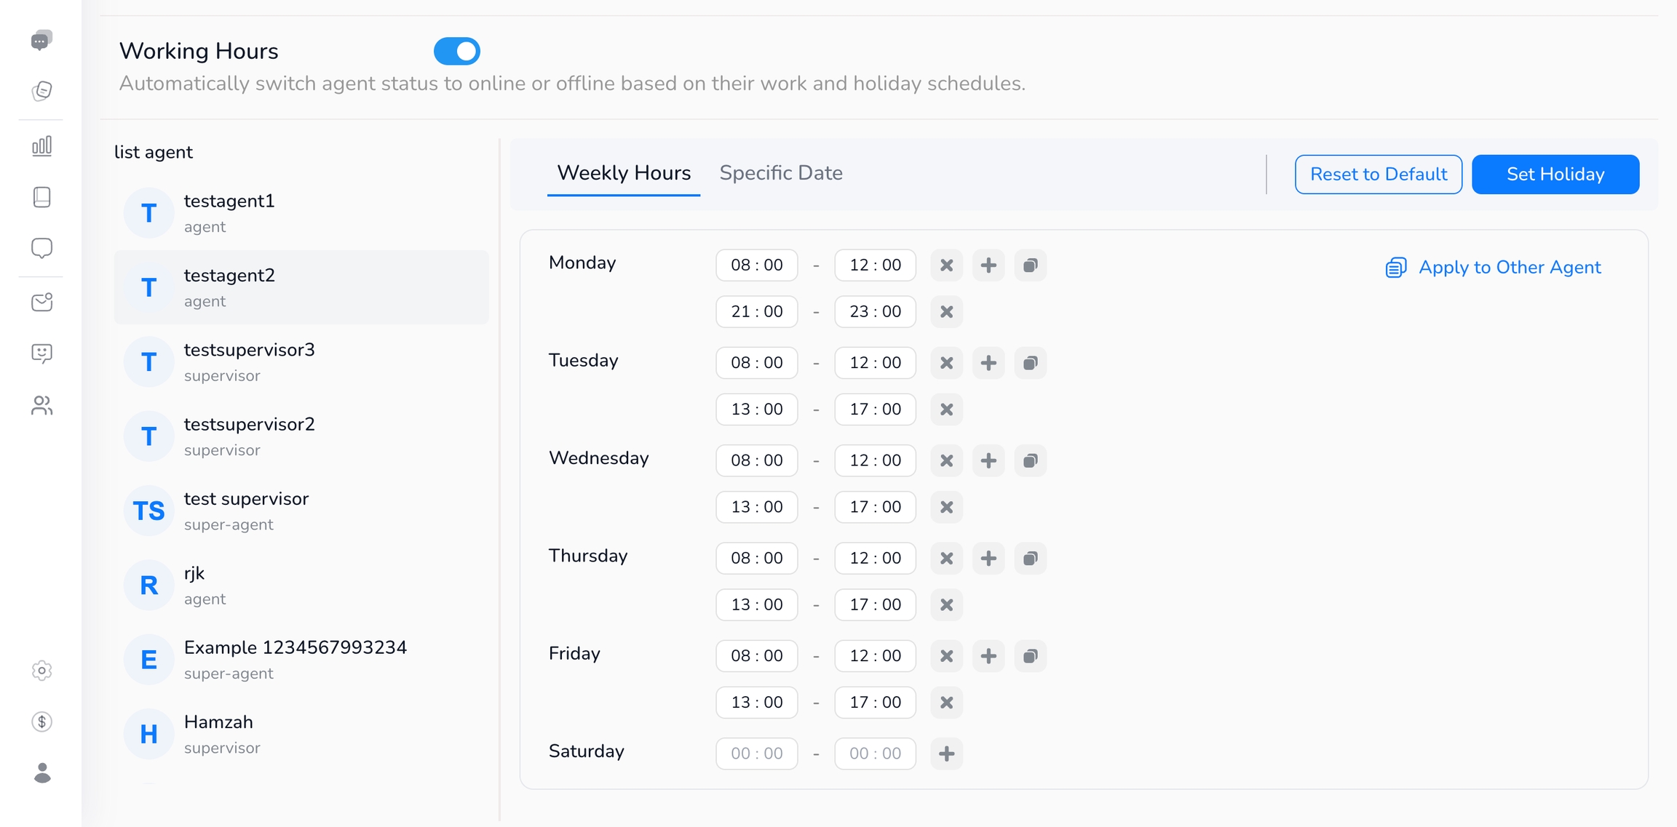The width and height of the screenshot is (1677, 827).
Task: Click the Reset to Default button
Action: point(1378,175)
